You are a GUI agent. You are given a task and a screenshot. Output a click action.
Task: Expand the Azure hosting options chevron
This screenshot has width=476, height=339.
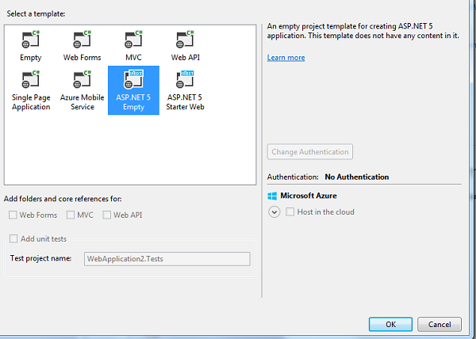point(274,211)
